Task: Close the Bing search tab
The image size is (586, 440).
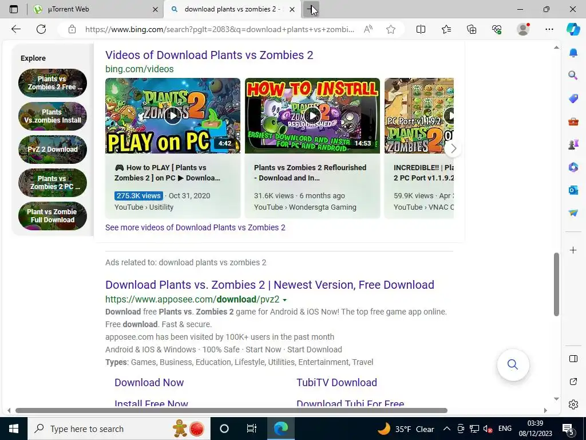Action: click(x=292, y=9)
